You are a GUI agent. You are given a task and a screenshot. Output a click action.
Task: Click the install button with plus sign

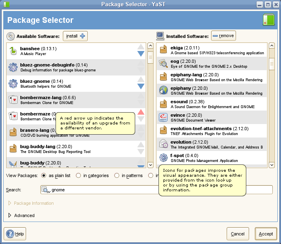tap(75, 36)
